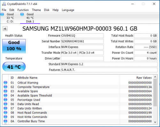Click the status orb of Available Spare row
160x127 pixels.
coord(5,91)
